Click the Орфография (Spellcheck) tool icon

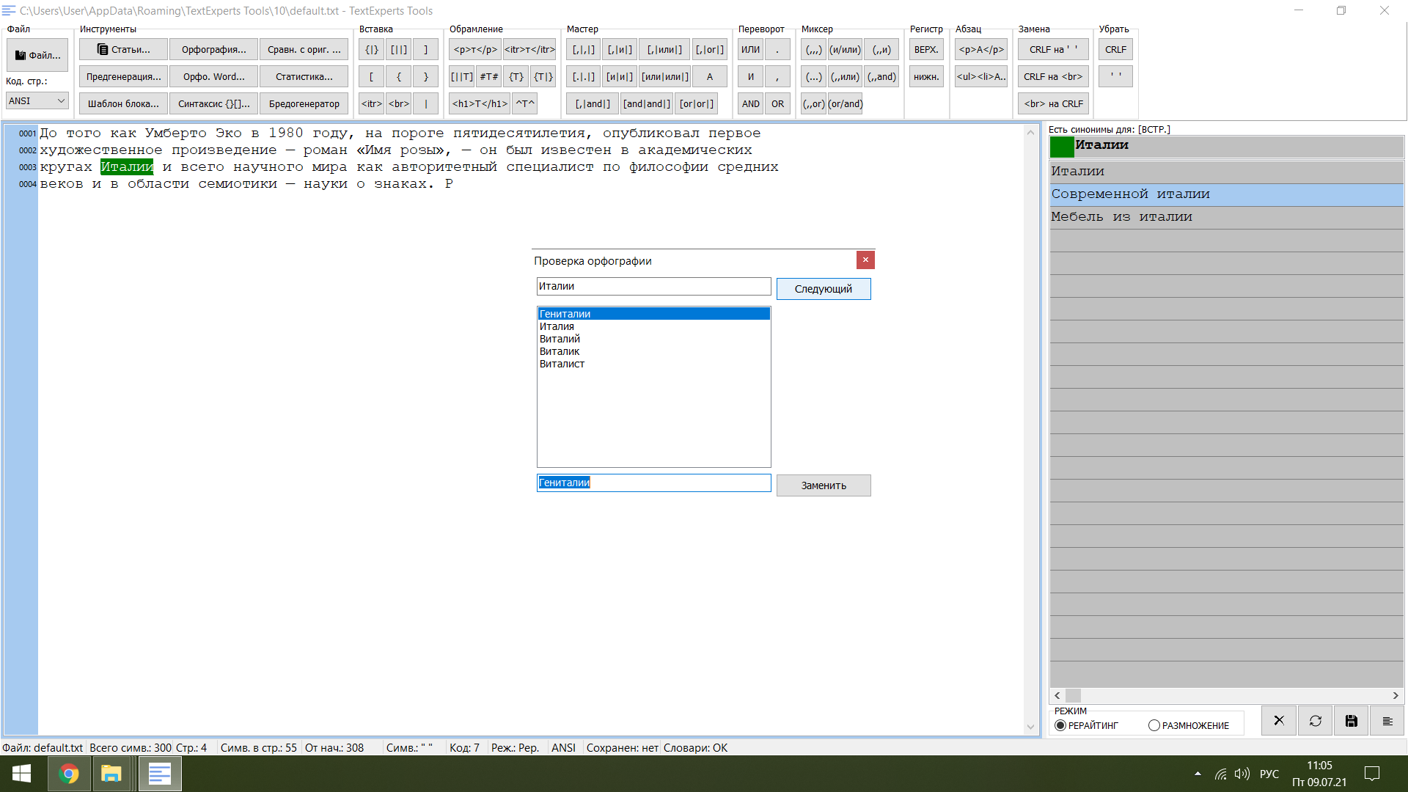click(x=212, y=49)
